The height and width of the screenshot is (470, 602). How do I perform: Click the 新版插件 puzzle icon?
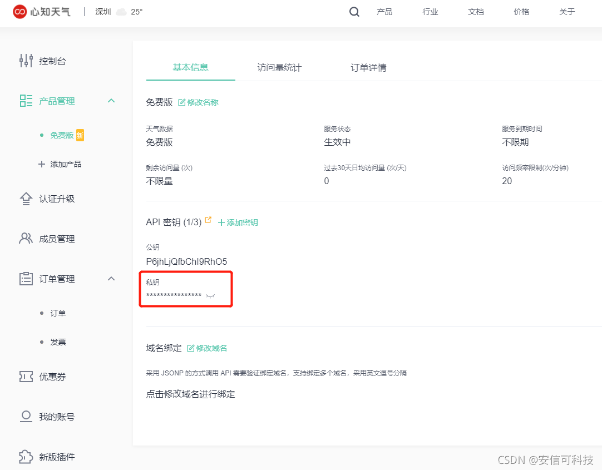click(26, 457)
